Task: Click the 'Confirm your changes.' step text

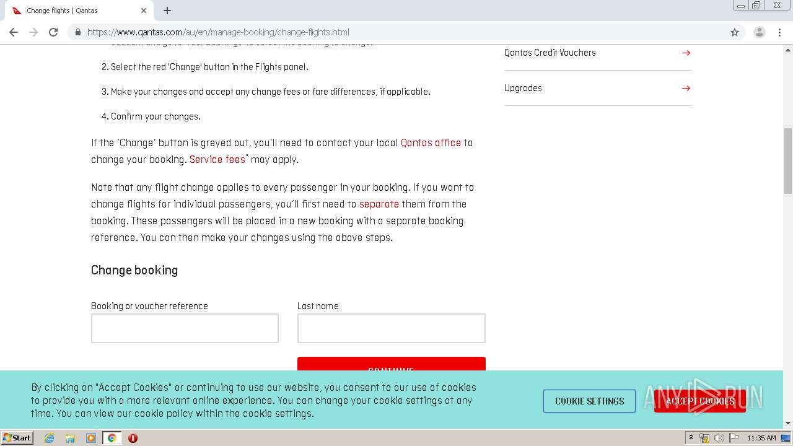Action: 156,116
